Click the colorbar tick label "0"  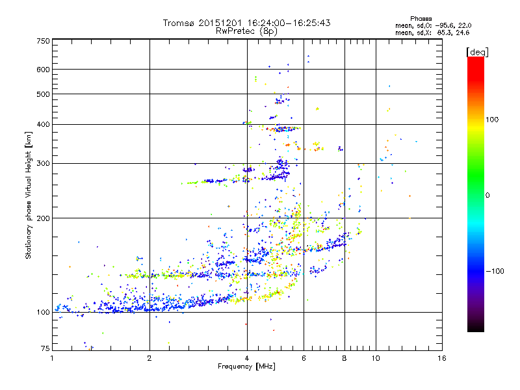tap(487, 195)
